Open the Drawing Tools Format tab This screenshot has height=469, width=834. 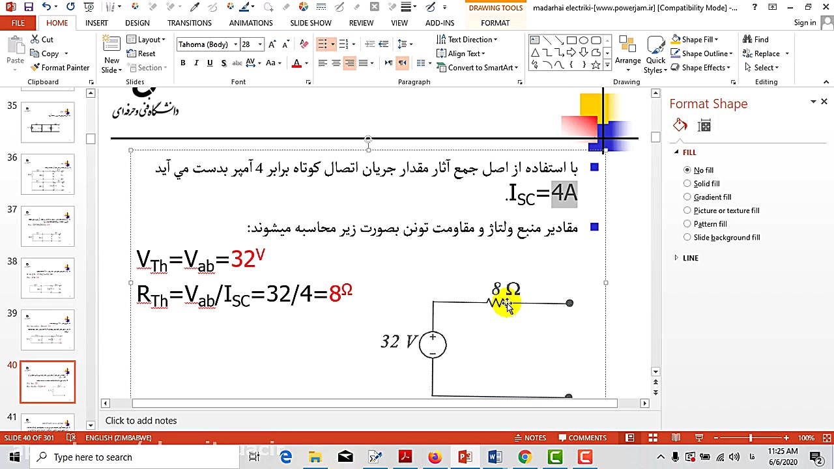pyautogui.click(x=495, y=22)
